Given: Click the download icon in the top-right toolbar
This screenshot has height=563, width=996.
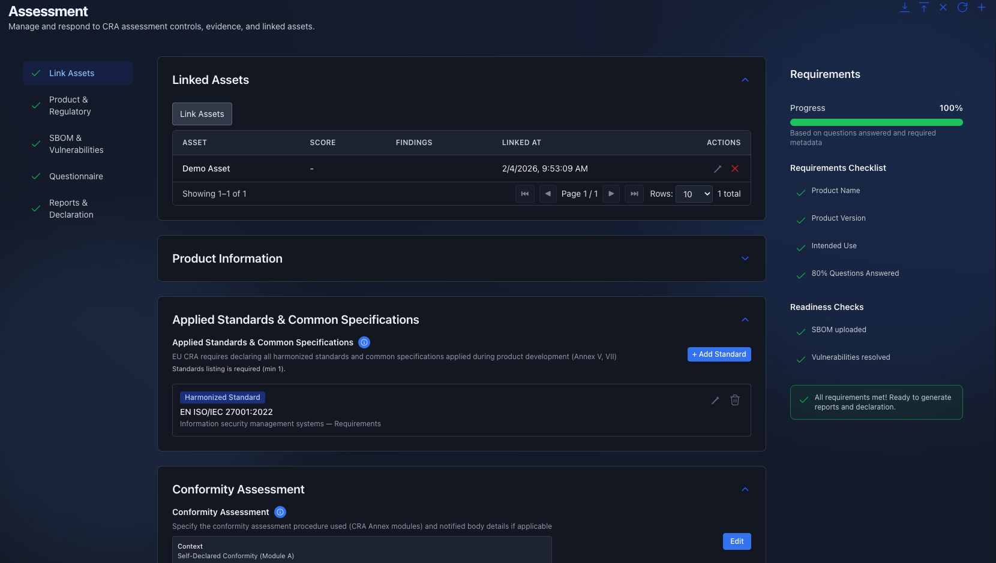Looking at the screenshot, I should click(x=905, y=8).
